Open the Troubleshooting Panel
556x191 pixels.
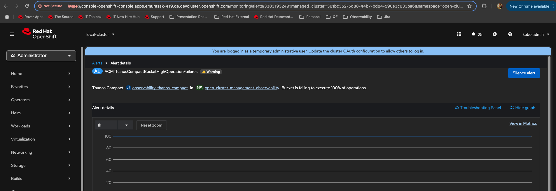point(478,108)
